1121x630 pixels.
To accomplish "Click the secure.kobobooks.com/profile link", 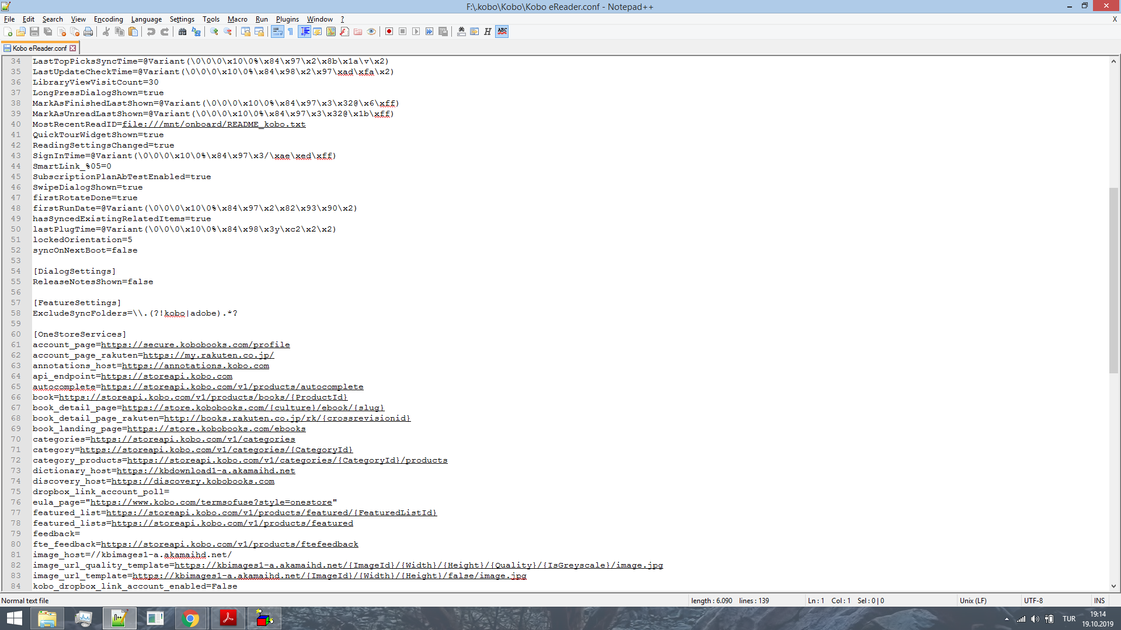I will tap(195, 345).
